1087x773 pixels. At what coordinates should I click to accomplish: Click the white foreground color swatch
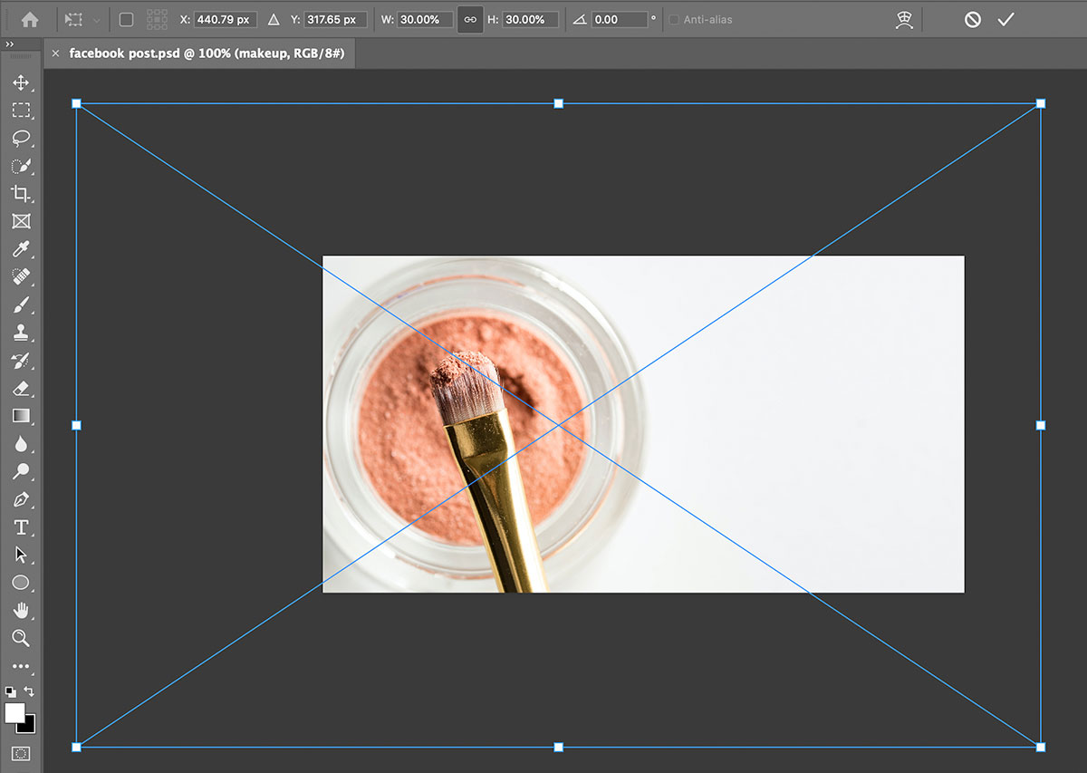point(14,713)
